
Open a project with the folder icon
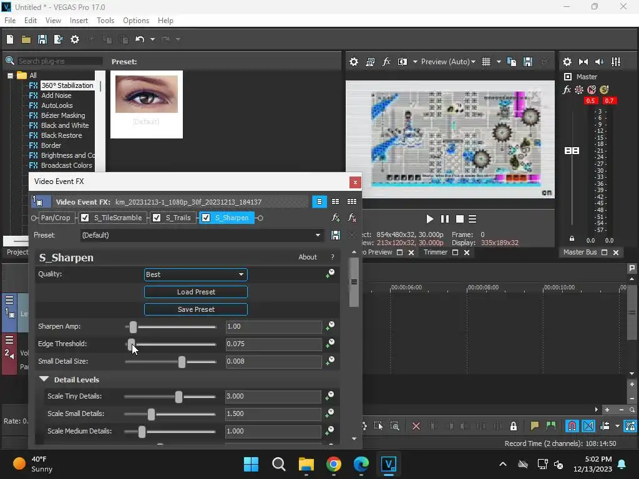[x=26, y=39]
